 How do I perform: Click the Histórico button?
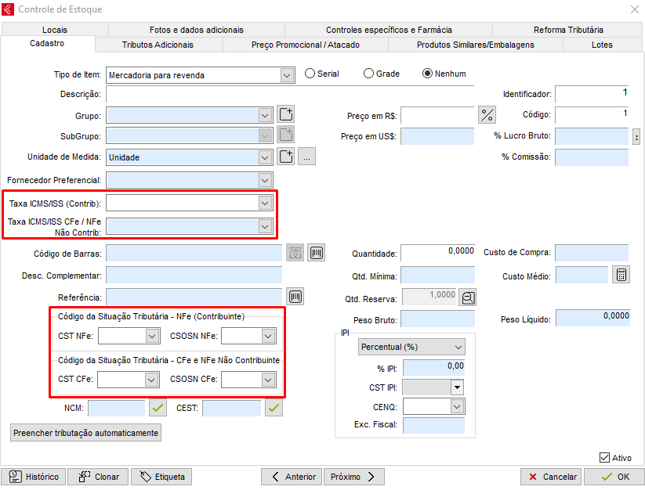(x=34, y=477)
